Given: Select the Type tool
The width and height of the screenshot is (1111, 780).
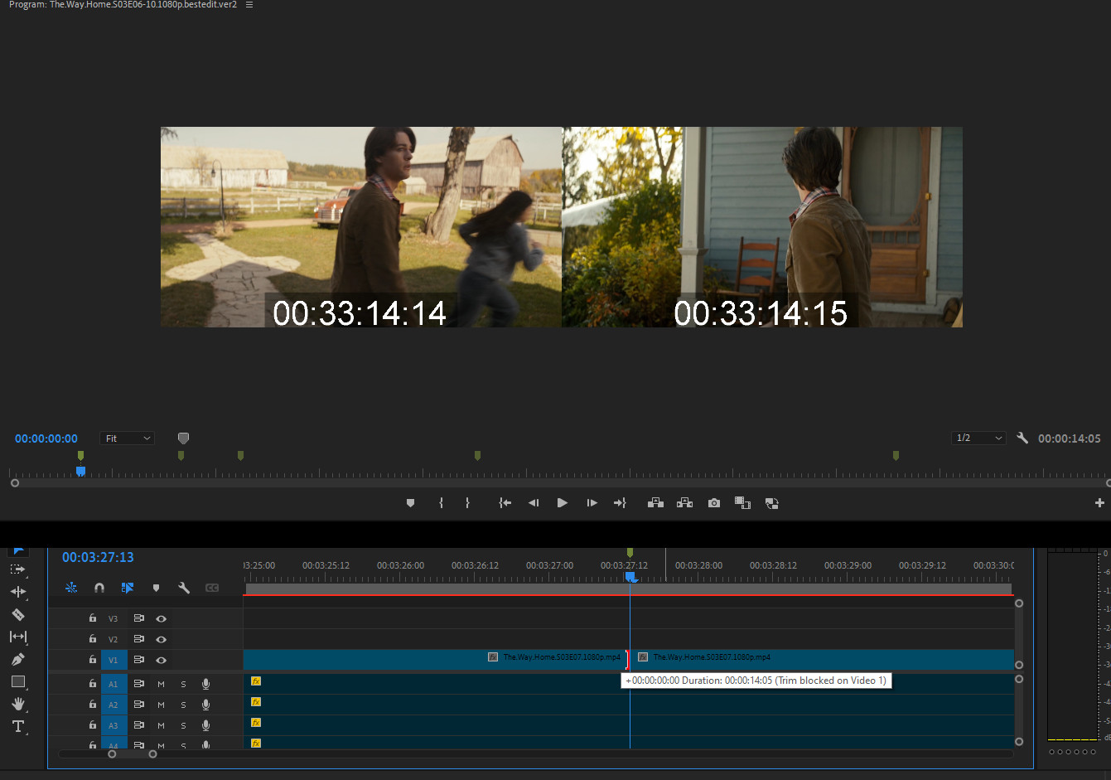Looking at the screenshot, I should point(17,726).
